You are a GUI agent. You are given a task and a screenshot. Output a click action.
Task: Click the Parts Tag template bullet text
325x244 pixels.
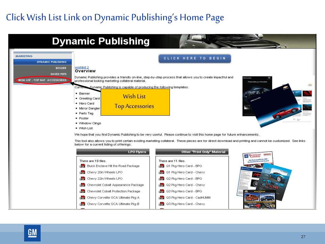(86, 113)
